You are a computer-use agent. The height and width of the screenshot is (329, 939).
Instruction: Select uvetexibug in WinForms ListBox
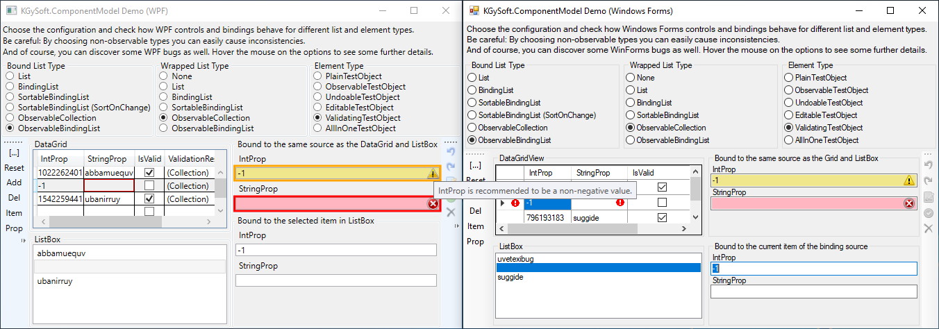coord(598,259)
